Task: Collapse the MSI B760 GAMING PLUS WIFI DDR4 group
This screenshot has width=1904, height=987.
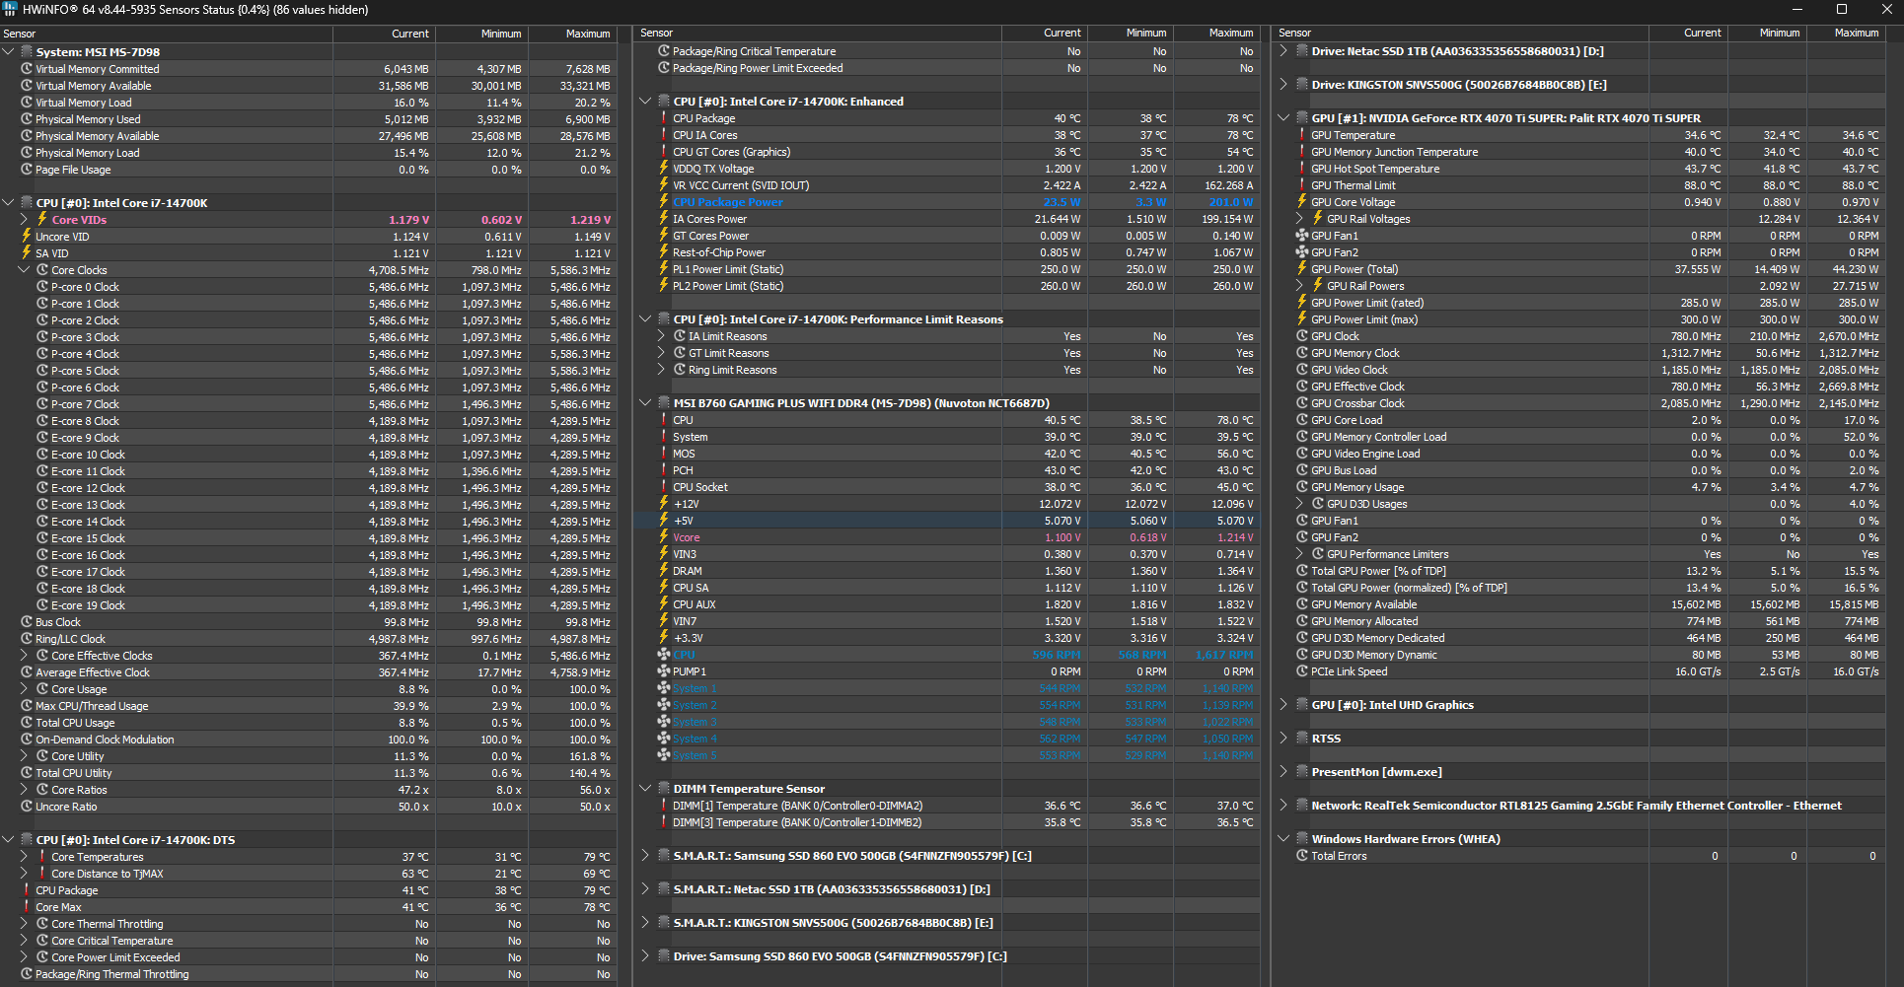Action: point(645,403)
